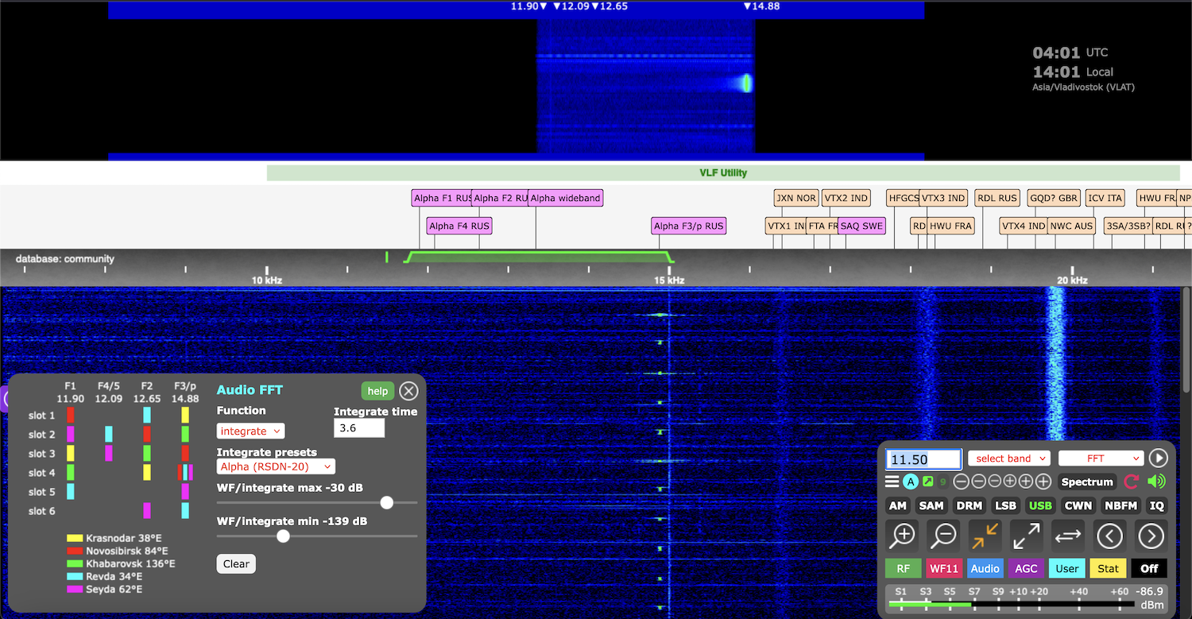Open the Stat tab
This screenshot has height=619, width=1192.
[x=1109, y=568]
